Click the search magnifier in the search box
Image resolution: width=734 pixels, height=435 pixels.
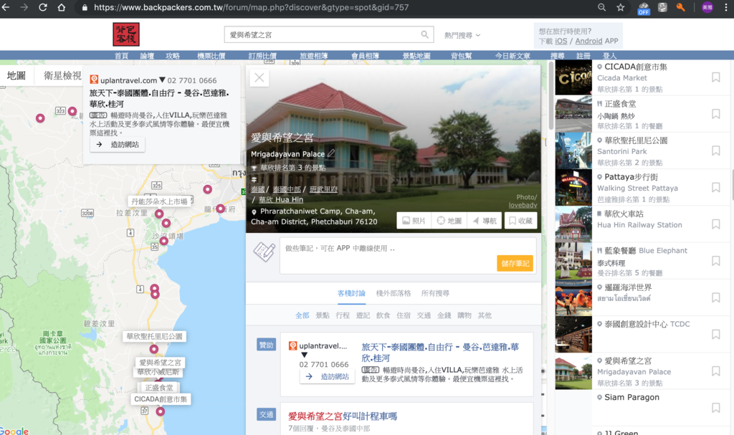(424, 34)
